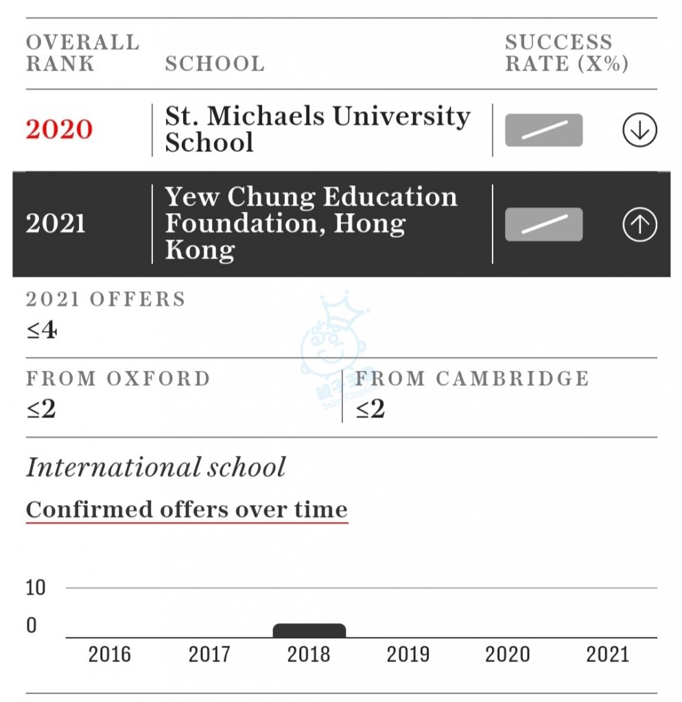The image size is (682, 702).
Task: Expand St. Michaels University School row arrow
Action: coord(639,130)
